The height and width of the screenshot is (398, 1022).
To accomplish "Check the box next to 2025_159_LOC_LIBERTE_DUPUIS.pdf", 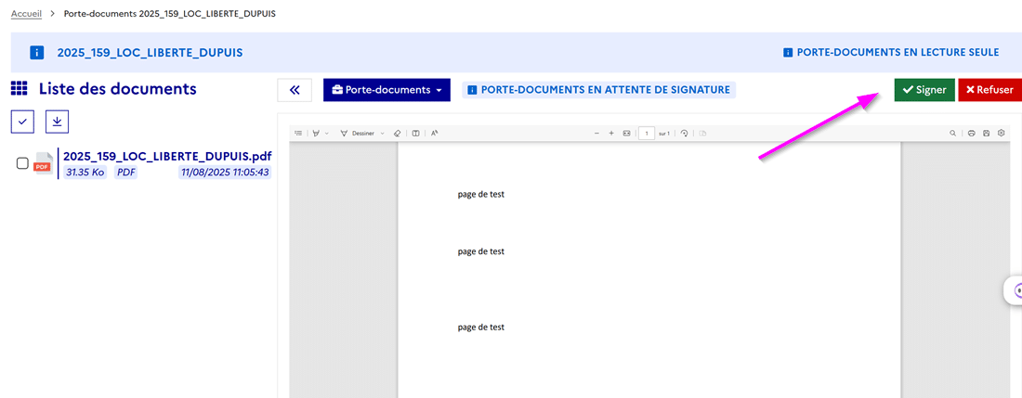I will point(23,163).
